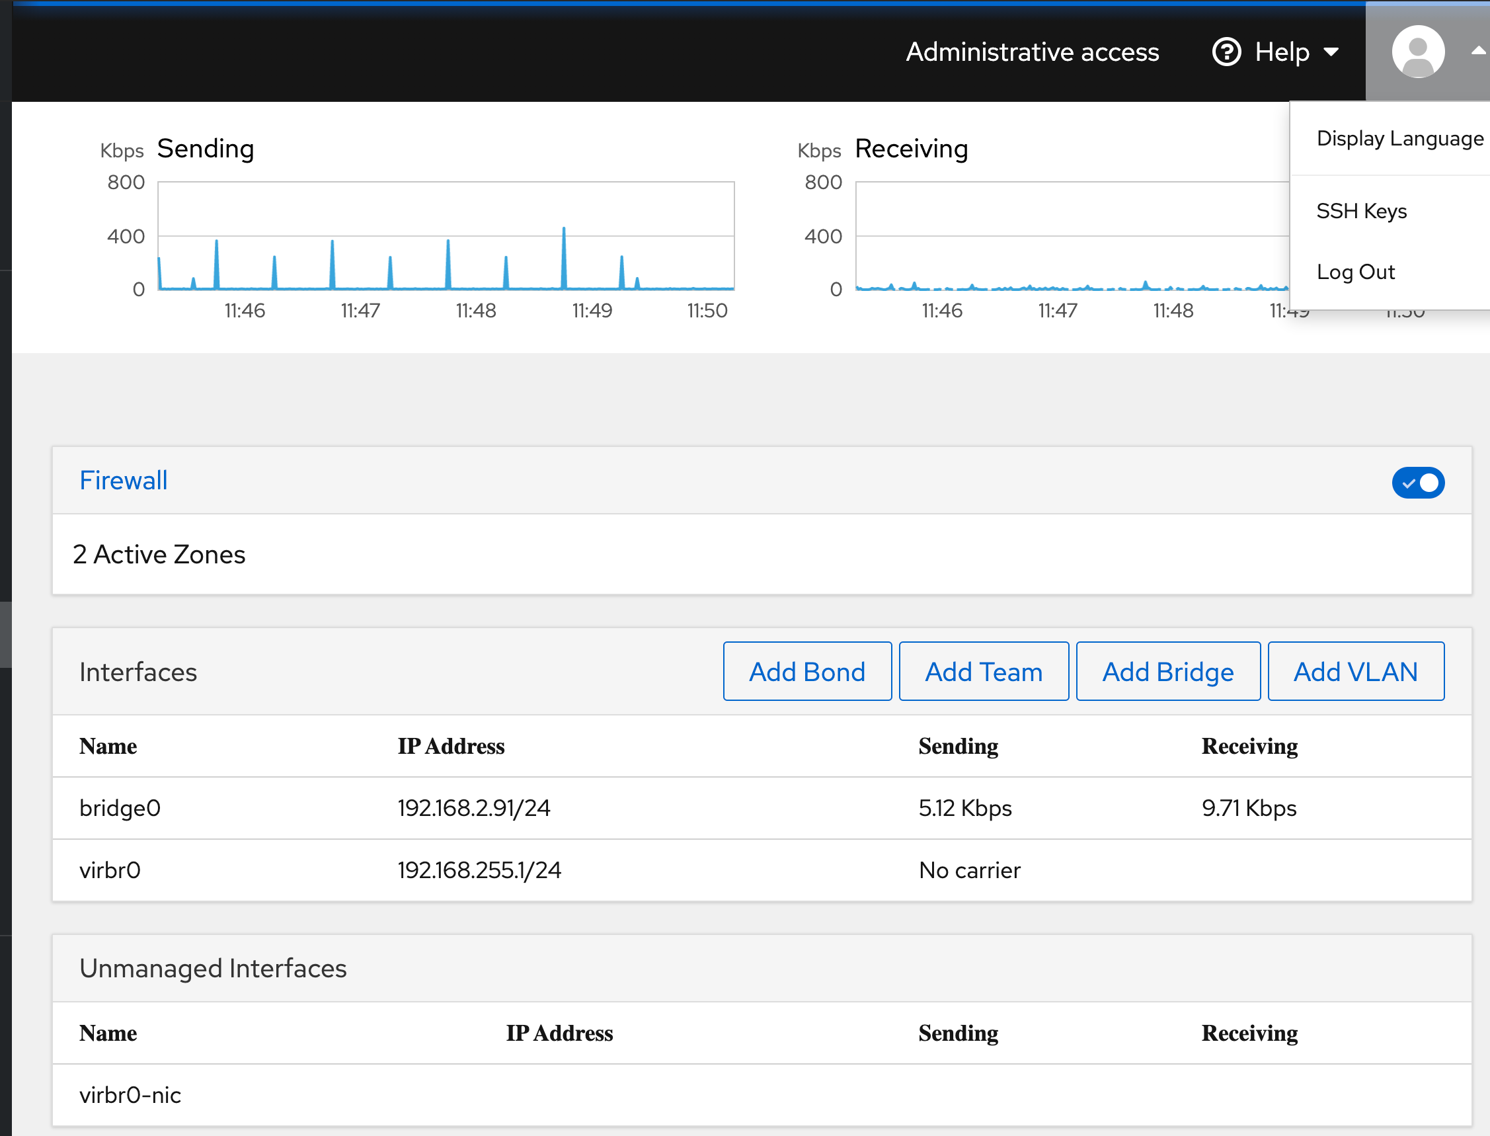Toggle the Firewall enabled switch

[x=1419, y=482]
